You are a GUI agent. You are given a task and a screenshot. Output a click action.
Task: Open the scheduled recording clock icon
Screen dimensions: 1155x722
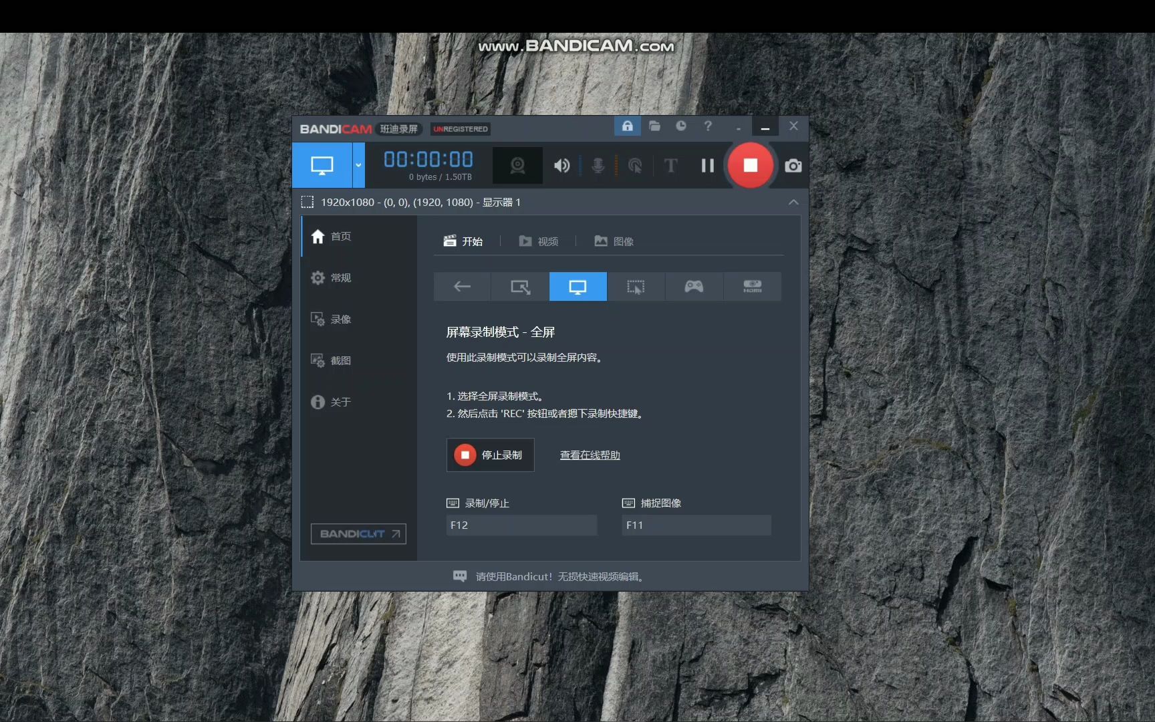[x=681, y=126]
